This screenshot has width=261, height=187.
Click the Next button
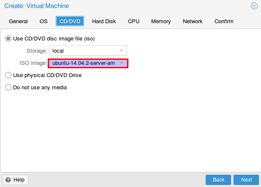[246, 180]
